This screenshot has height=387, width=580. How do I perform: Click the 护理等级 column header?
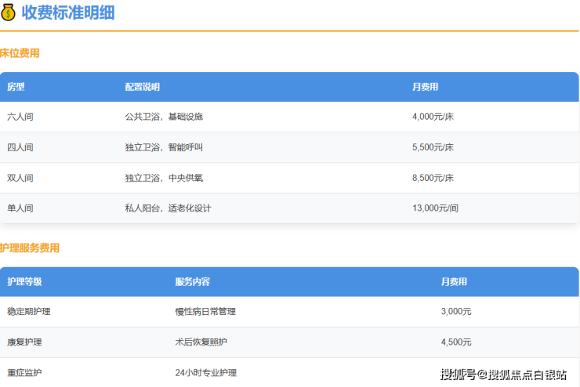coord(24,282)
